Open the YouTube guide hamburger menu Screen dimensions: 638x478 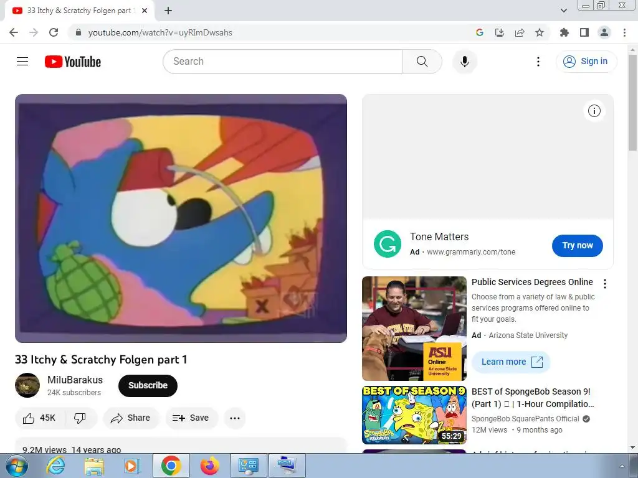(x=22, y=62)
